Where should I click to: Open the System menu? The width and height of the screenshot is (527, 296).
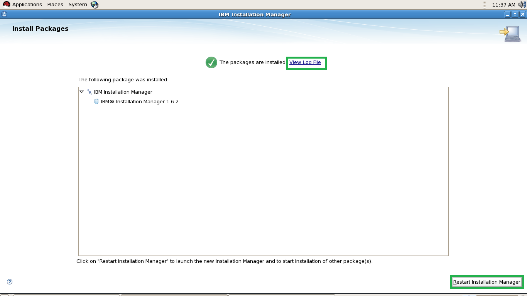pos(78,5)
